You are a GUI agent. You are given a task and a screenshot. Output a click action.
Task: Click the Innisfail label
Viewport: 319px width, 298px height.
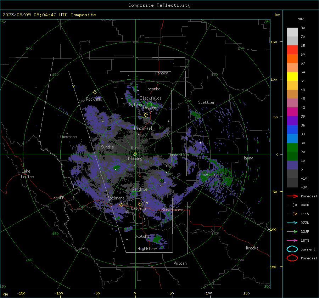click(x=143, y=128)
